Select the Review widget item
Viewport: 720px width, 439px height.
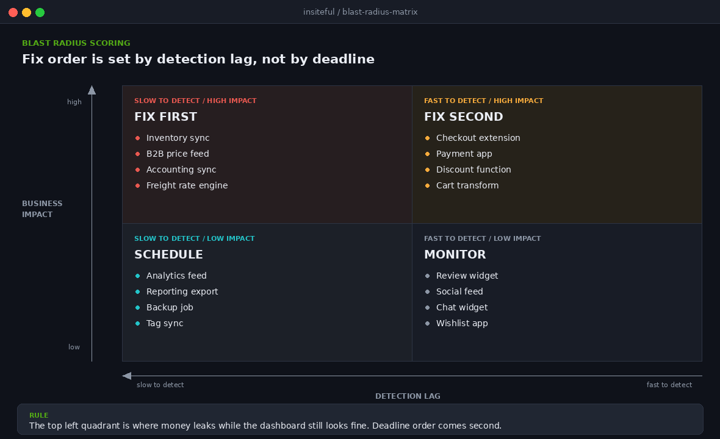[x=467, y=275]
